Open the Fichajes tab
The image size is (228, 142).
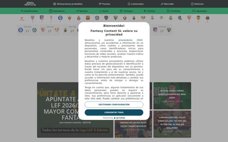click(x=126, y=11)
